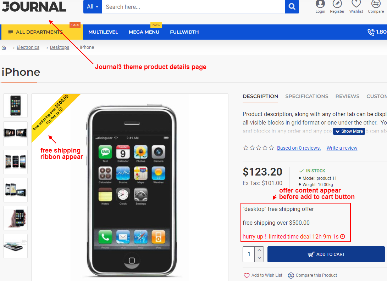Open the All search category dropdown
This screenshot has height=281, width=387.
(x=93, y=7)
